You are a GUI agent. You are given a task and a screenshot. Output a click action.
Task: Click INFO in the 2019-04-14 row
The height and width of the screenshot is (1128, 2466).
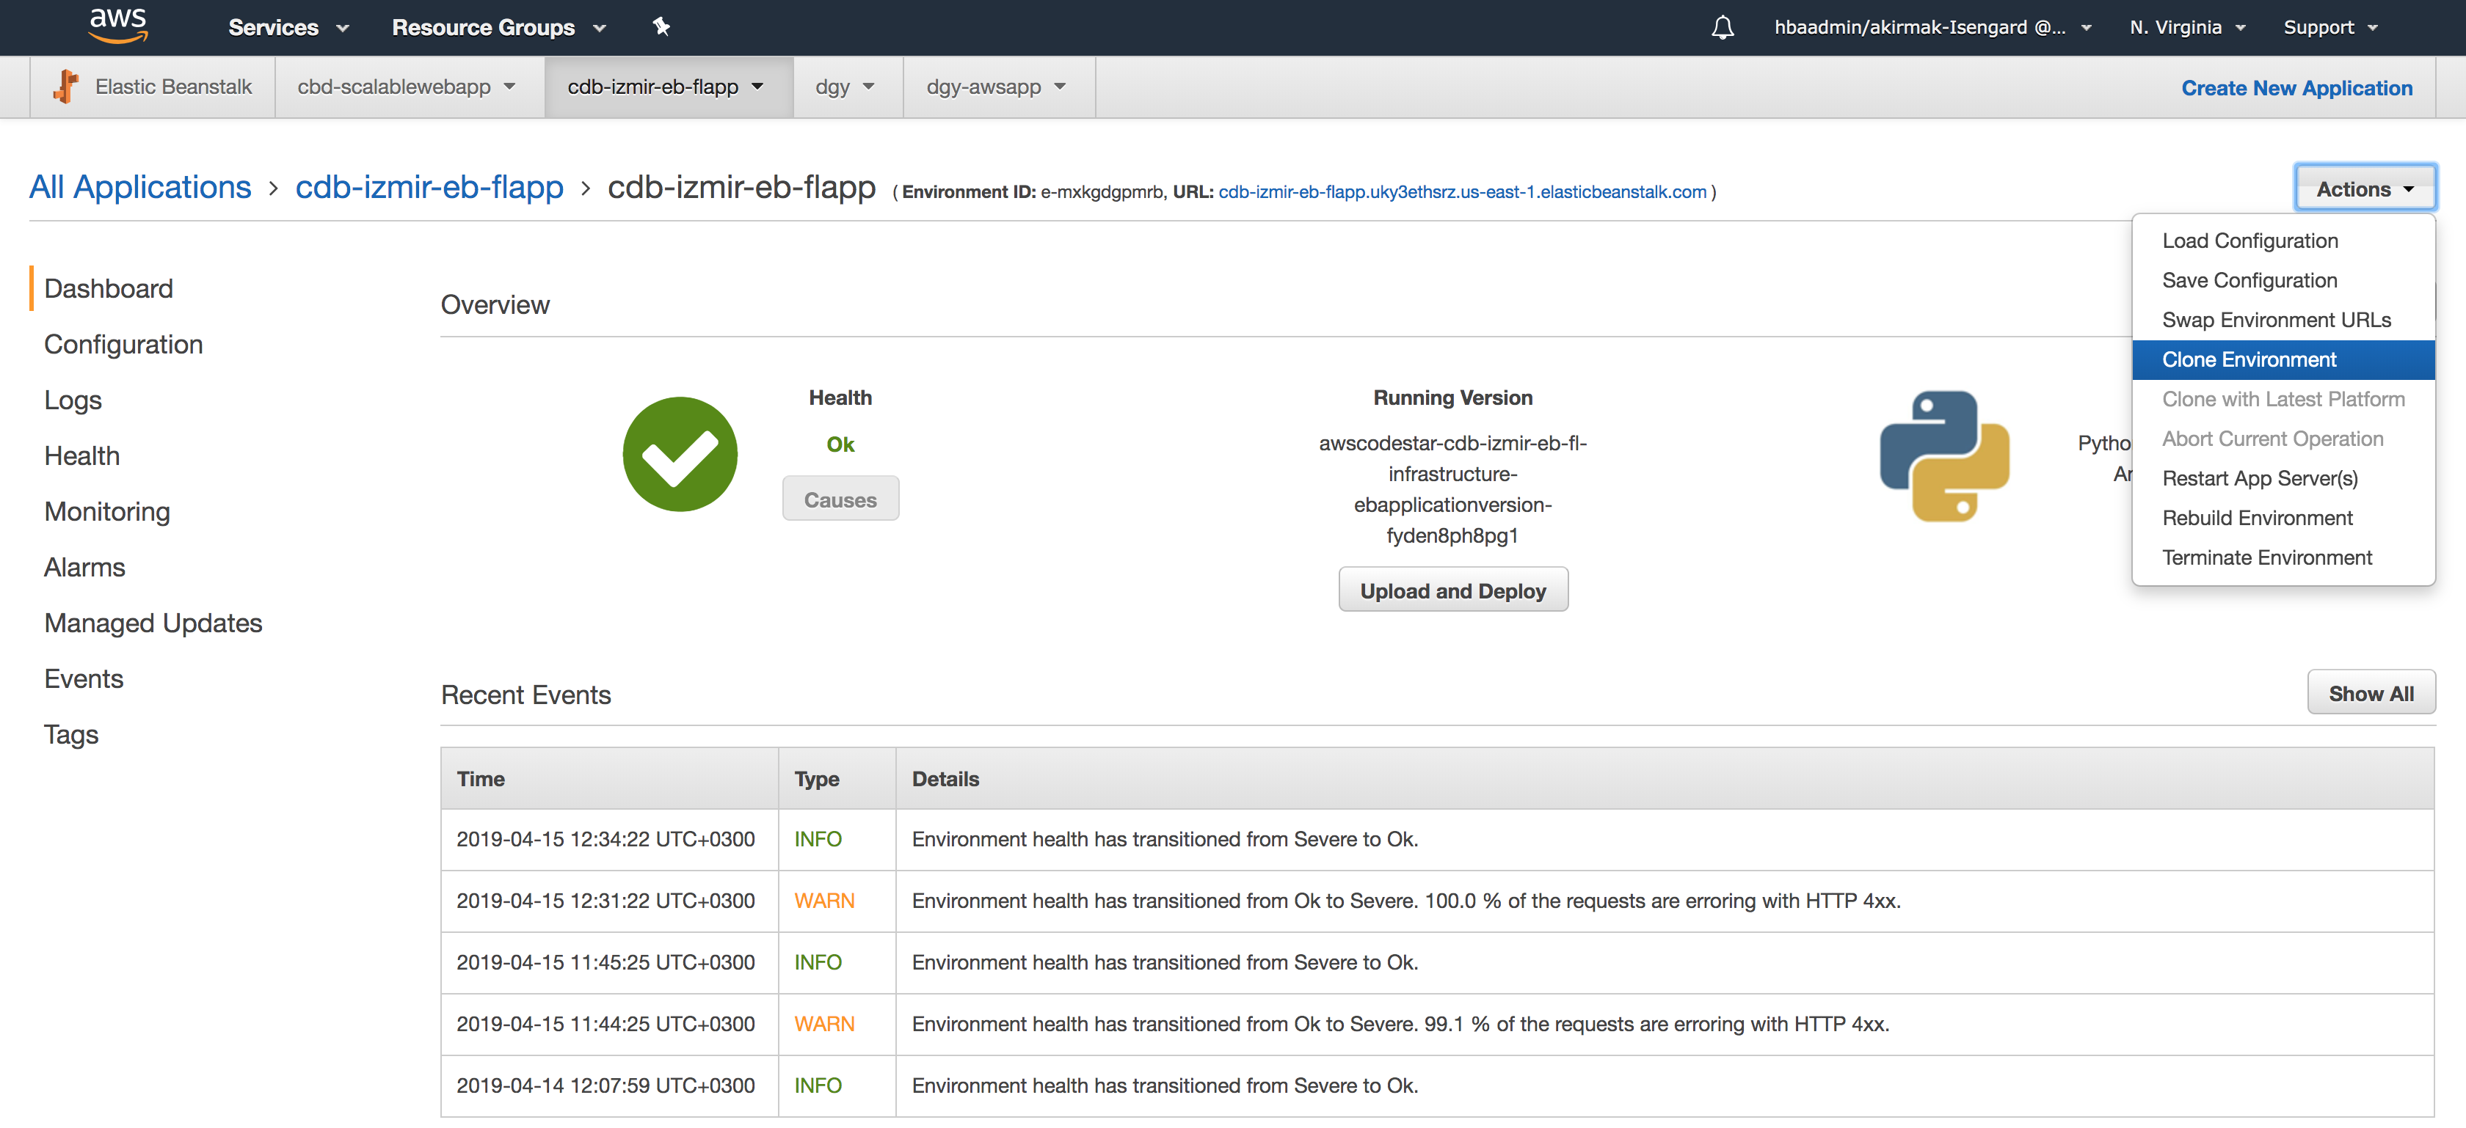pyautogui.click(x=818, y=1085)
